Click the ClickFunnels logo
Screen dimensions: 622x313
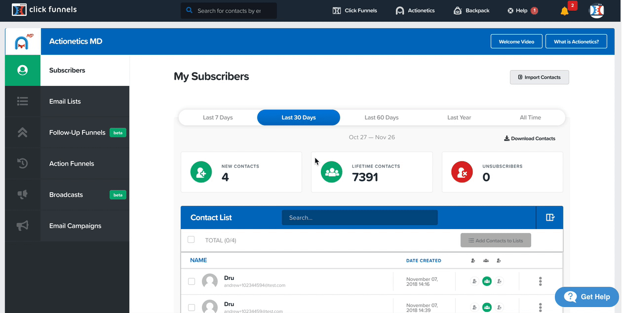coord(44,9)
